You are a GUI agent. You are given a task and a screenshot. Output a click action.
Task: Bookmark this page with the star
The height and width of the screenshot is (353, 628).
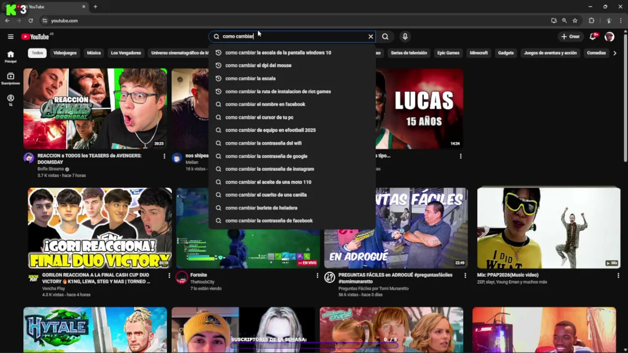[x=575, y=21]
